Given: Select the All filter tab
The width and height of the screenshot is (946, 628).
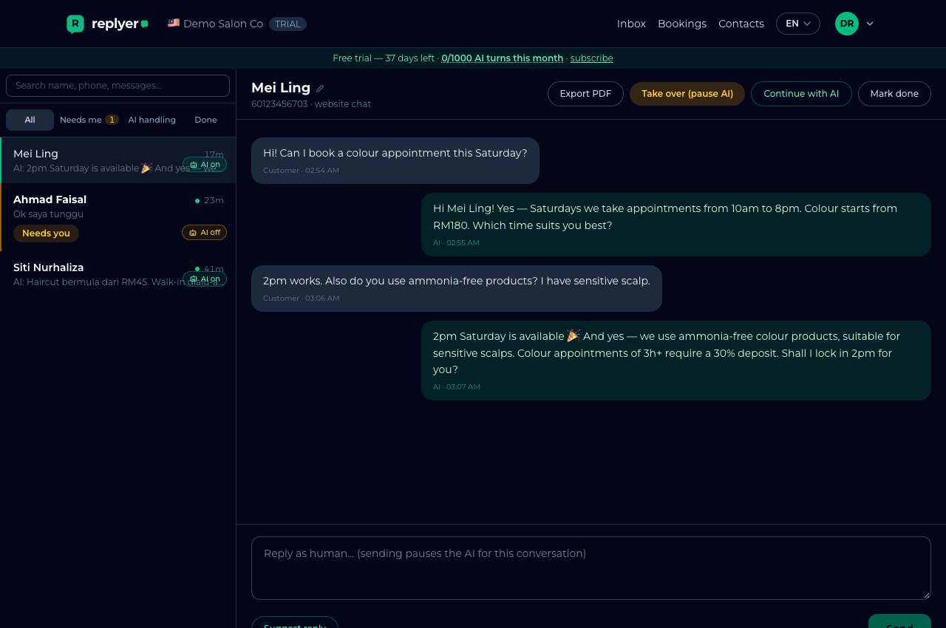Looking at the screenshot, I should pyautogui.click(x=30, y=120).
